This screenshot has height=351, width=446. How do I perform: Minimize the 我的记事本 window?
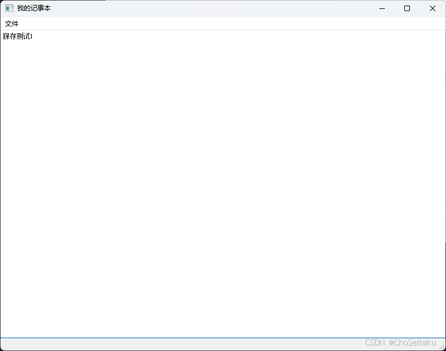[x=382, y=8]
